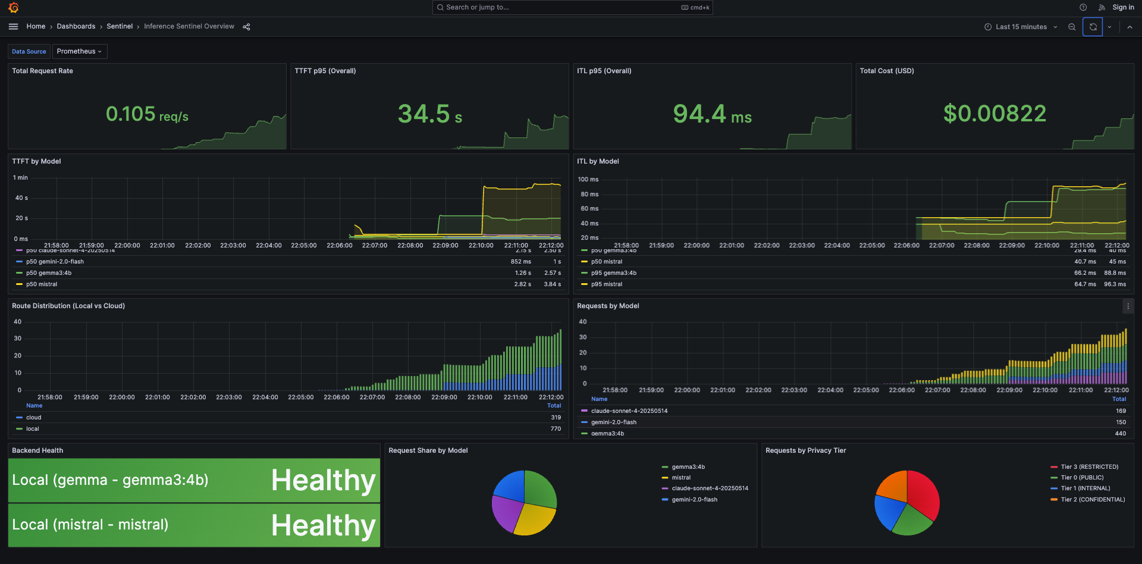The height and width of the screenshot is (564, 1142).
Task: Sort by the Total column in Route Distribution
Action: point(554,405)
